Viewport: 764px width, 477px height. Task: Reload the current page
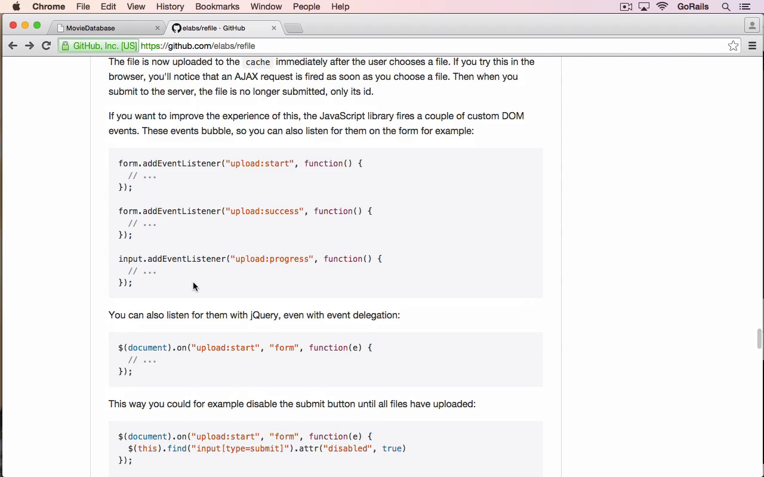click(46, 46)
